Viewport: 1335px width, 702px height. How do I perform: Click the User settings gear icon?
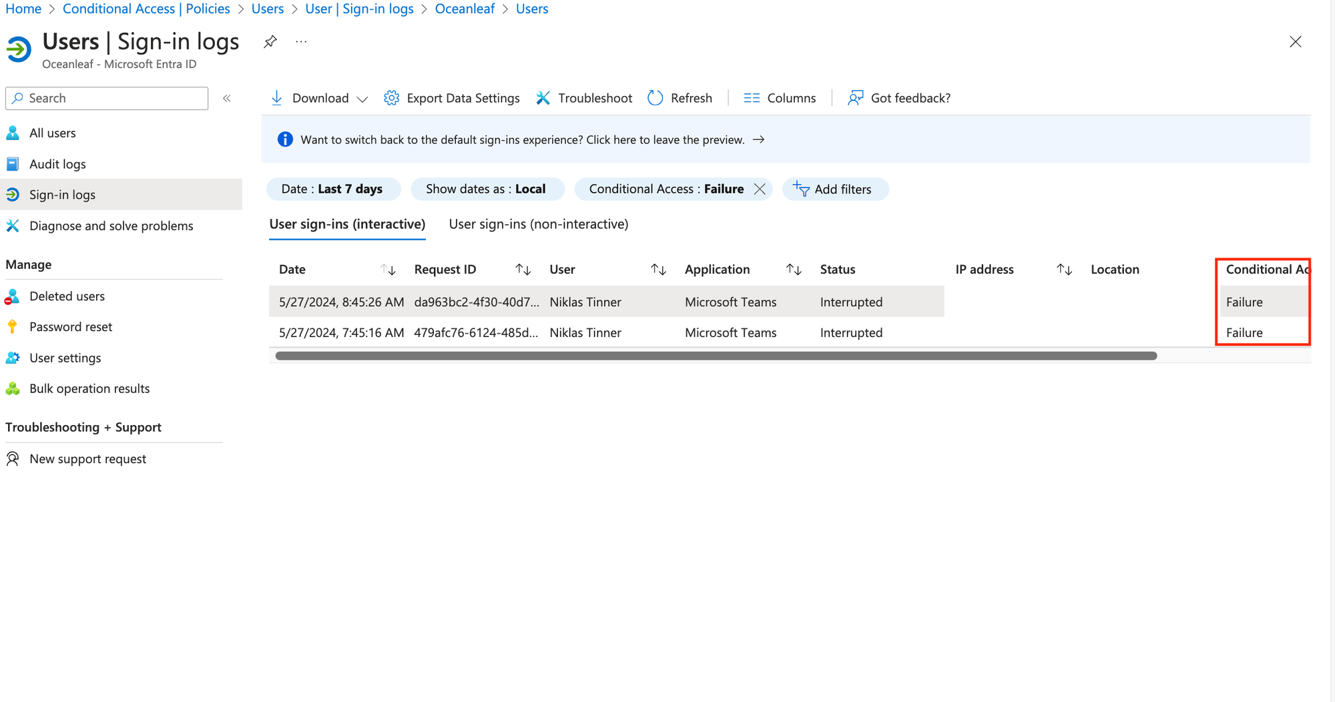[13, 358]
